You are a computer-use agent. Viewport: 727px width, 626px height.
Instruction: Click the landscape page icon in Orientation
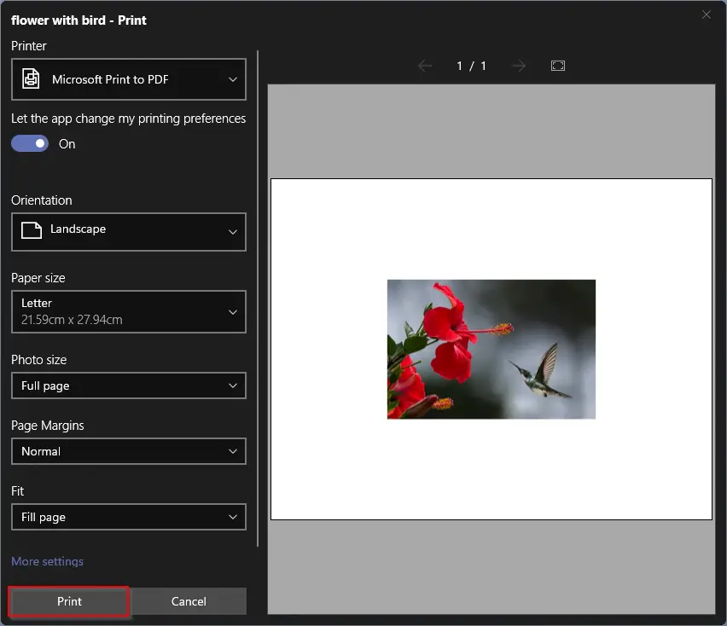click(32, 229)
